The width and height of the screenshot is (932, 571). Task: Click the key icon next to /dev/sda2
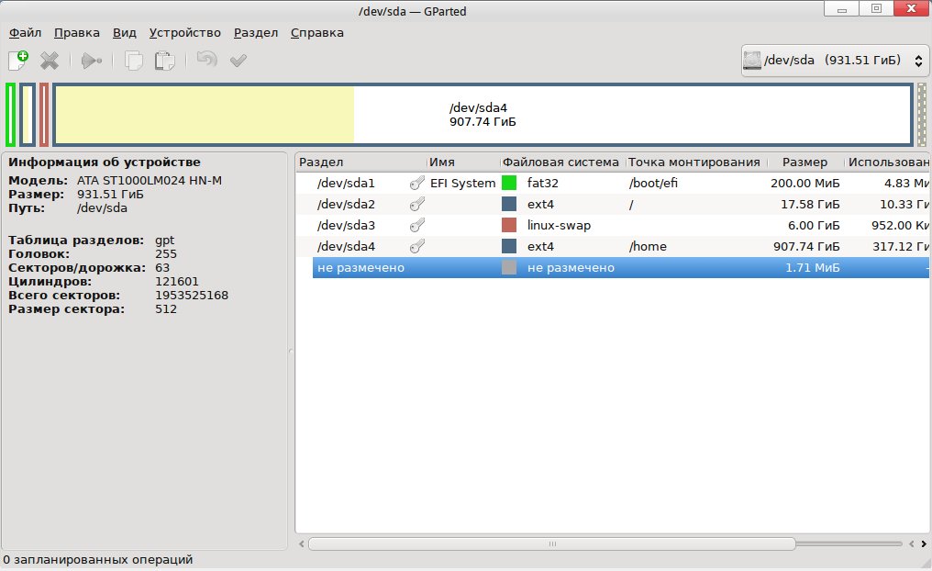[417, 204]
